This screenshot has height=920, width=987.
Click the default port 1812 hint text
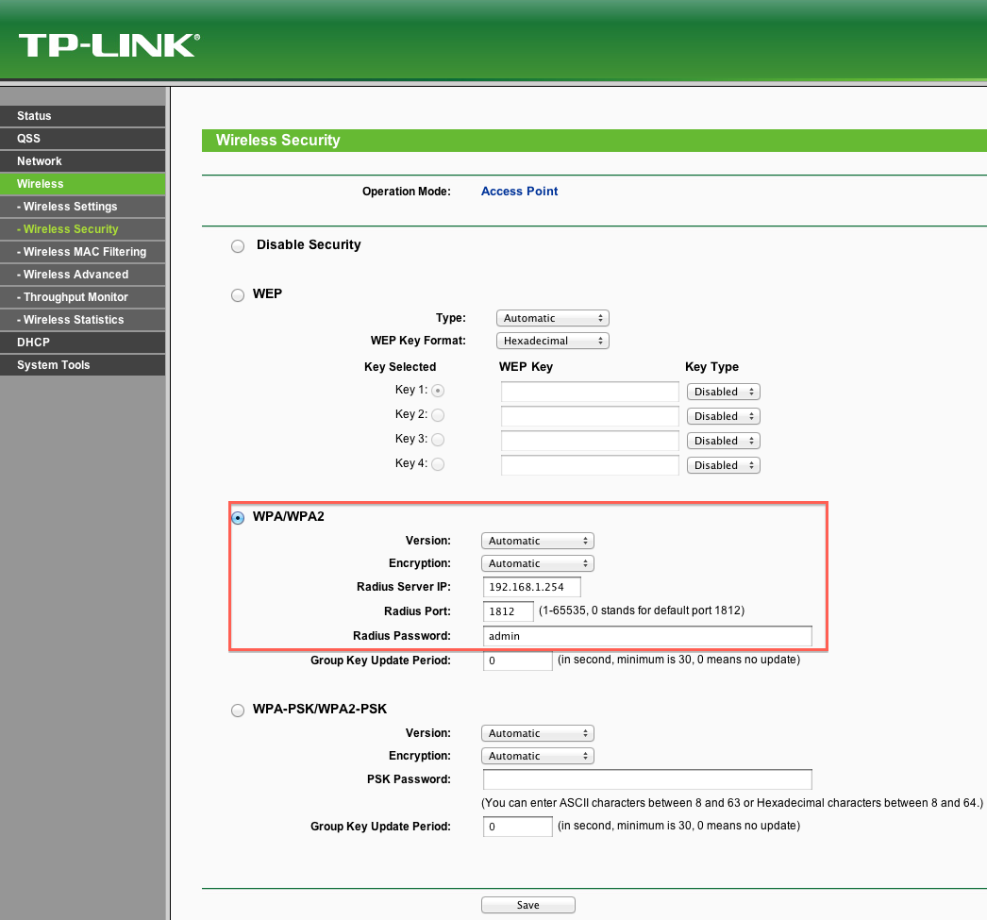pyautogui.click(x=642, y=611)
